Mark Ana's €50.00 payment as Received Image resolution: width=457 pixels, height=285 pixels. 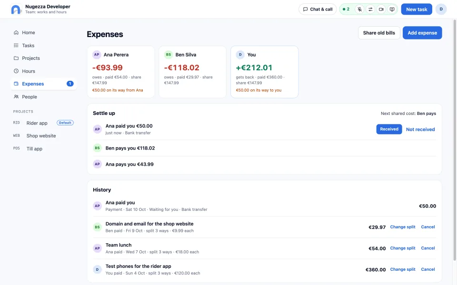point(389,129)
